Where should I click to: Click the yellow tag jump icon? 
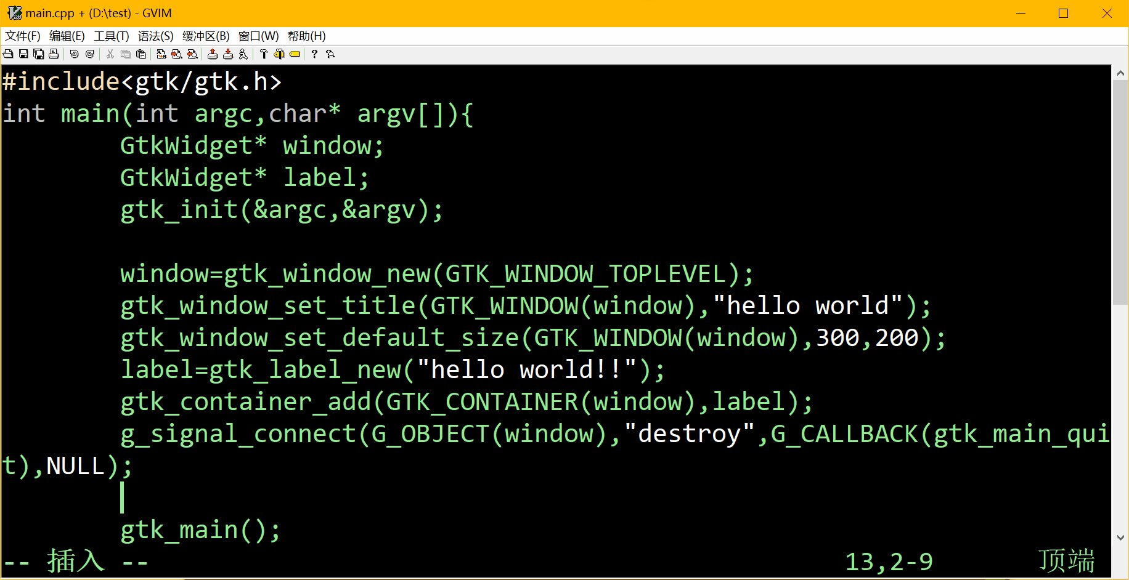pos(295,54)
